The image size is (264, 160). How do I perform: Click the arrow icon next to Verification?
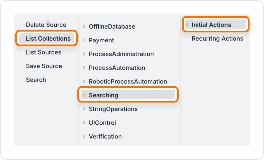tap(84, 136)
